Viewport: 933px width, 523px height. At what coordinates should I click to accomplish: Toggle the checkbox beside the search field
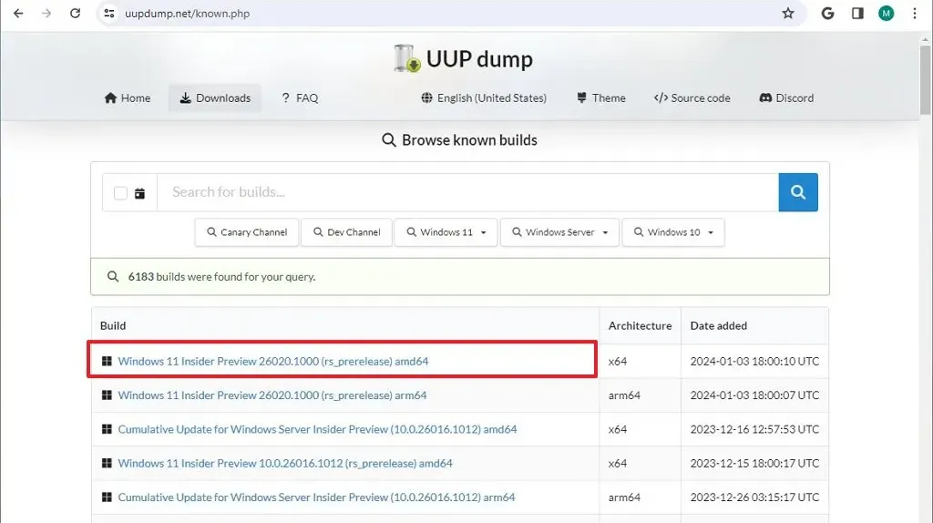coord(120,193)
